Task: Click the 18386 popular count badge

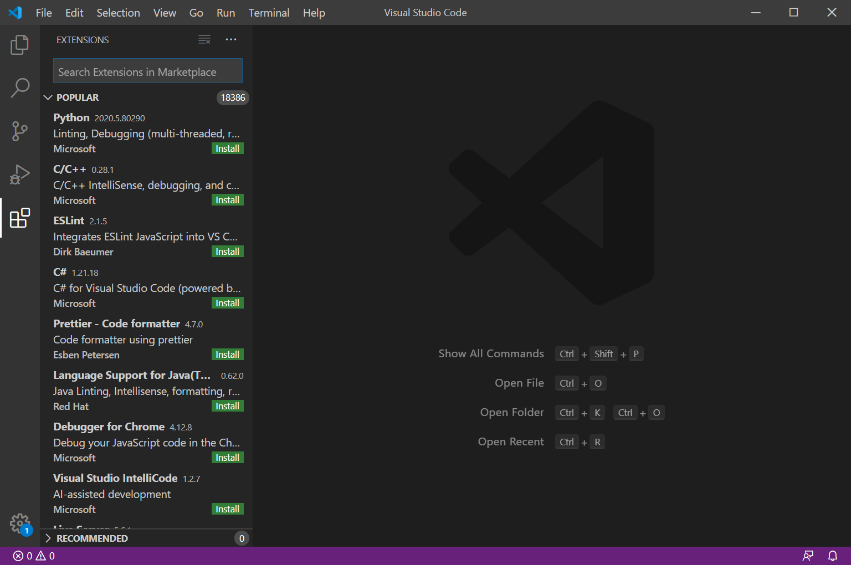Action: [233, 97]
